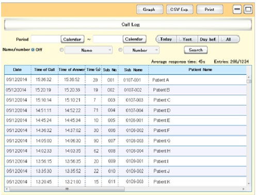Click the vertical scrollbar thumb
257x195 pixels.
click(x=249, y=81)
